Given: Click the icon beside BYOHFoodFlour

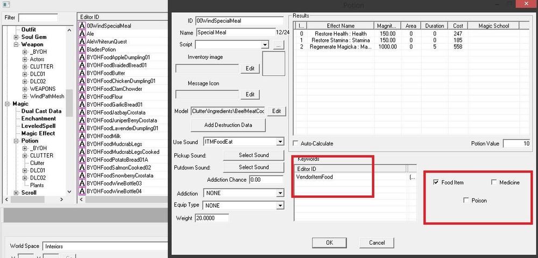Looking at the screenshot, I should [x=82, y=97].
